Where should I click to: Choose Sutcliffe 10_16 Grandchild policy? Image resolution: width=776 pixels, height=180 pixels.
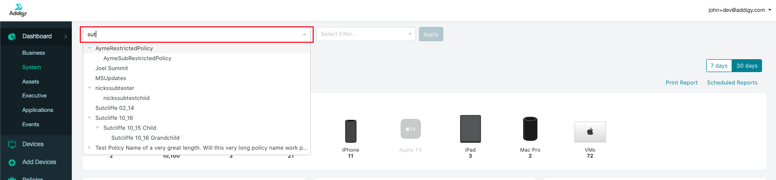click(x=145, y=138)
